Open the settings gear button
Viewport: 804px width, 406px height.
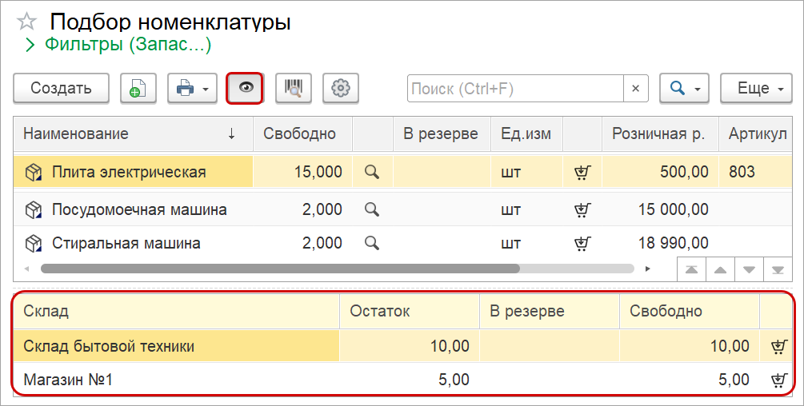click(341, 89)
